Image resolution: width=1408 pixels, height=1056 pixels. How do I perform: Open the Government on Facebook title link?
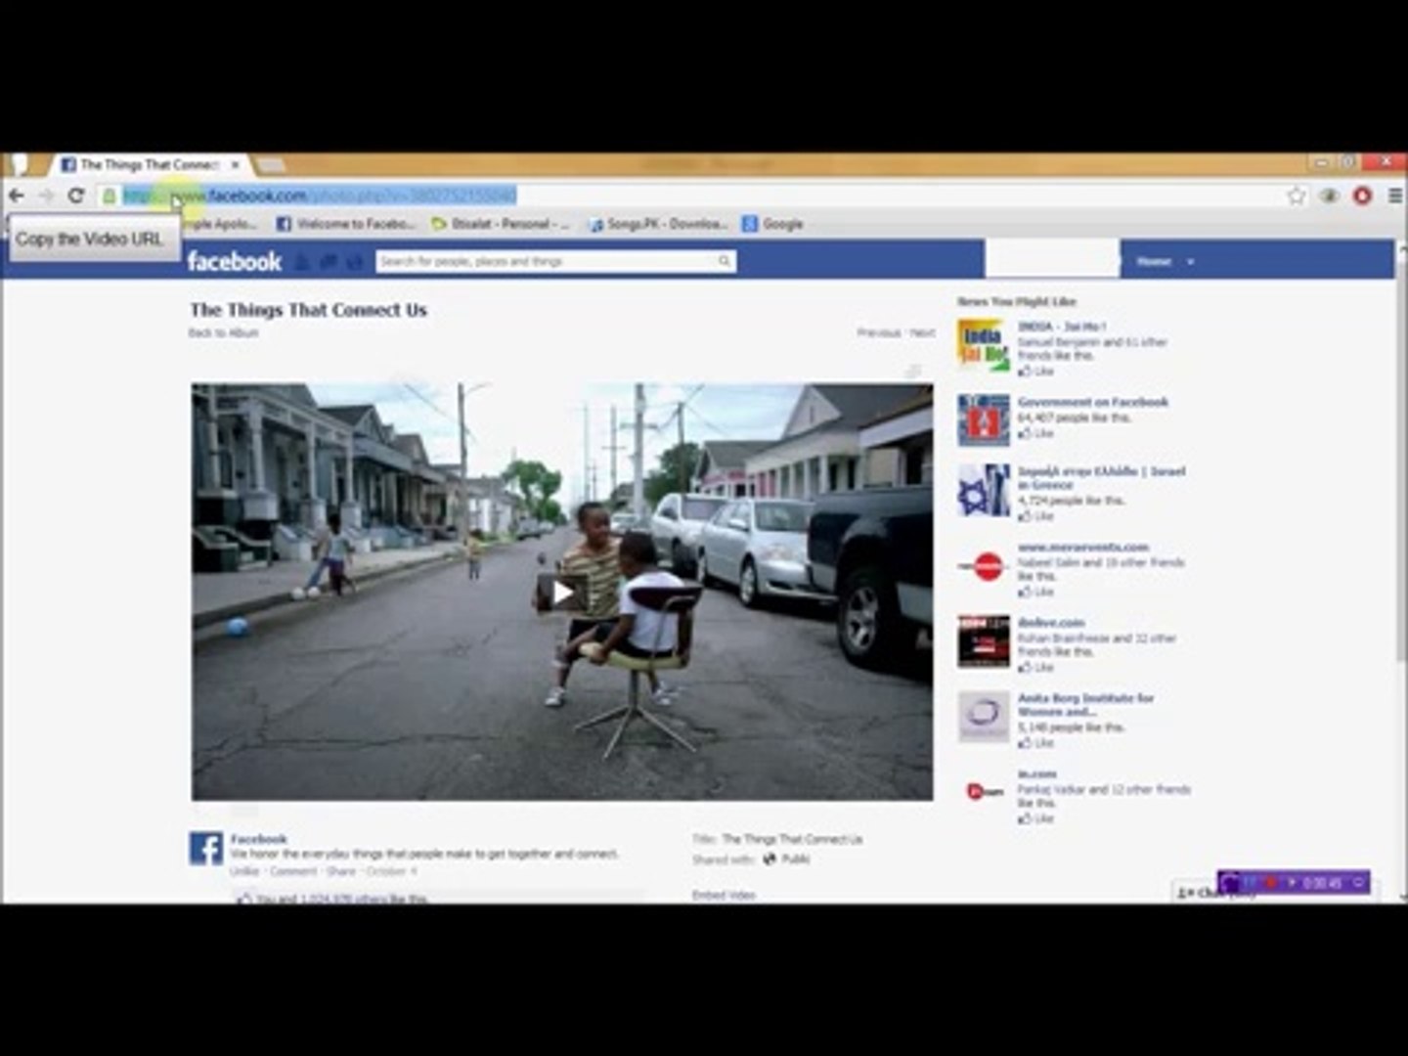click(1093, 402)
